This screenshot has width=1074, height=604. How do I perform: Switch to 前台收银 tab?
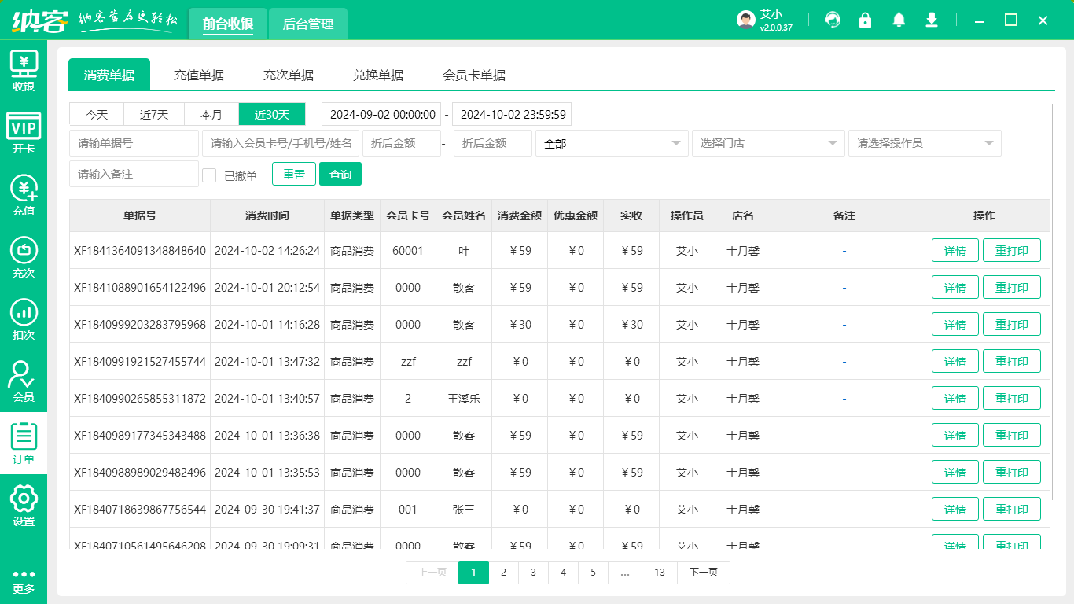tap(228, 24)
